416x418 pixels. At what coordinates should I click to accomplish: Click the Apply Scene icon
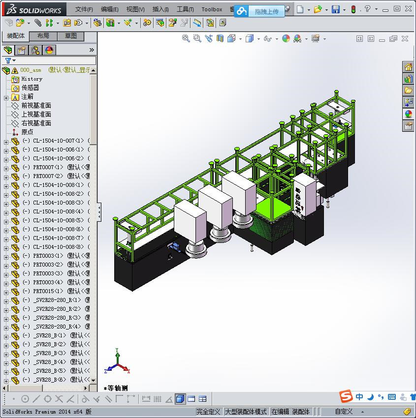pos(297,39)
